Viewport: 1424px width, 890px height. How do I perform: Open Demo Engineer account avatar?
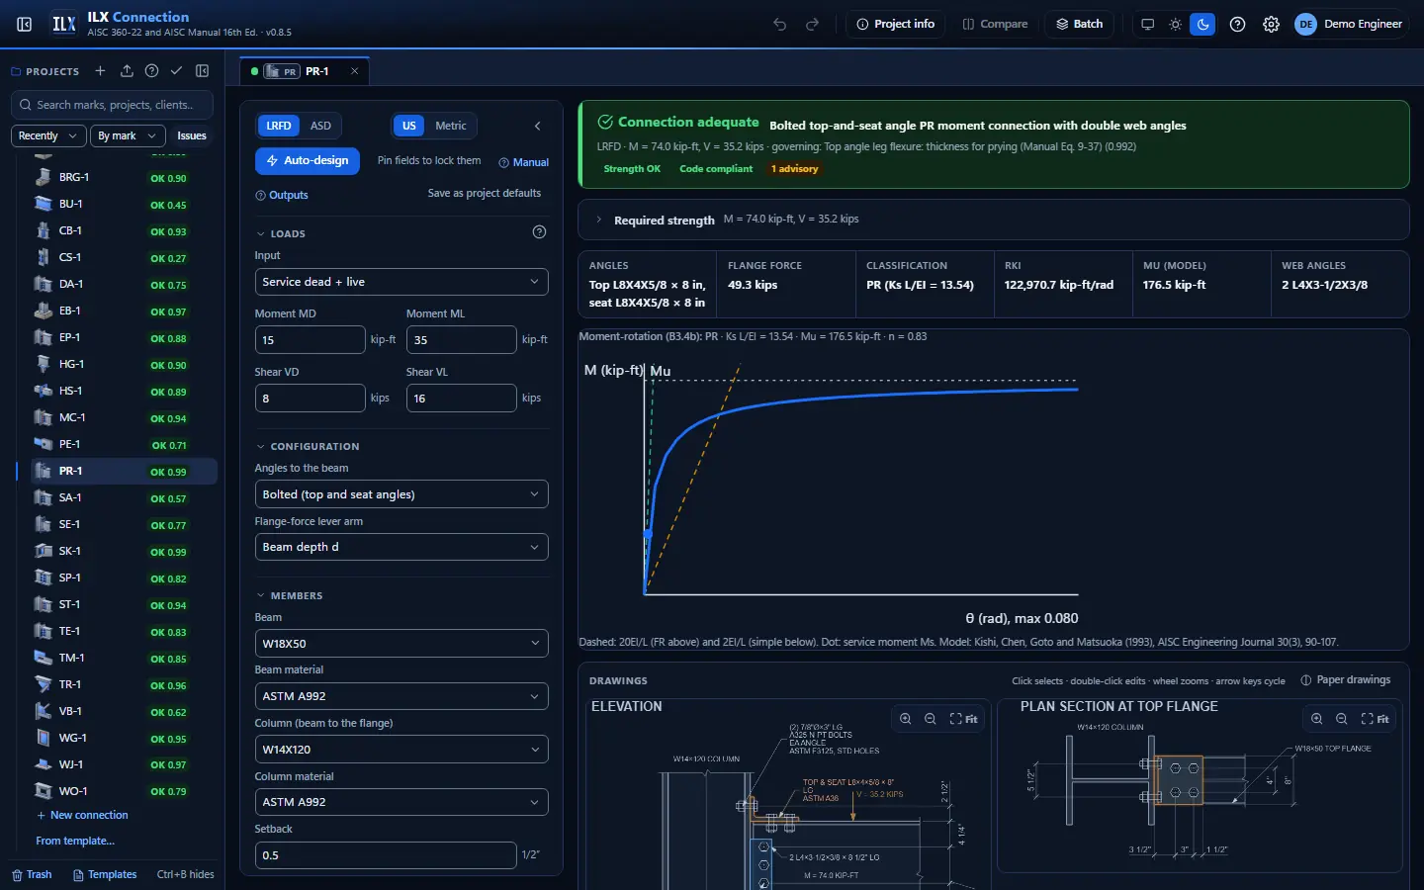(x=1306, y=24)
